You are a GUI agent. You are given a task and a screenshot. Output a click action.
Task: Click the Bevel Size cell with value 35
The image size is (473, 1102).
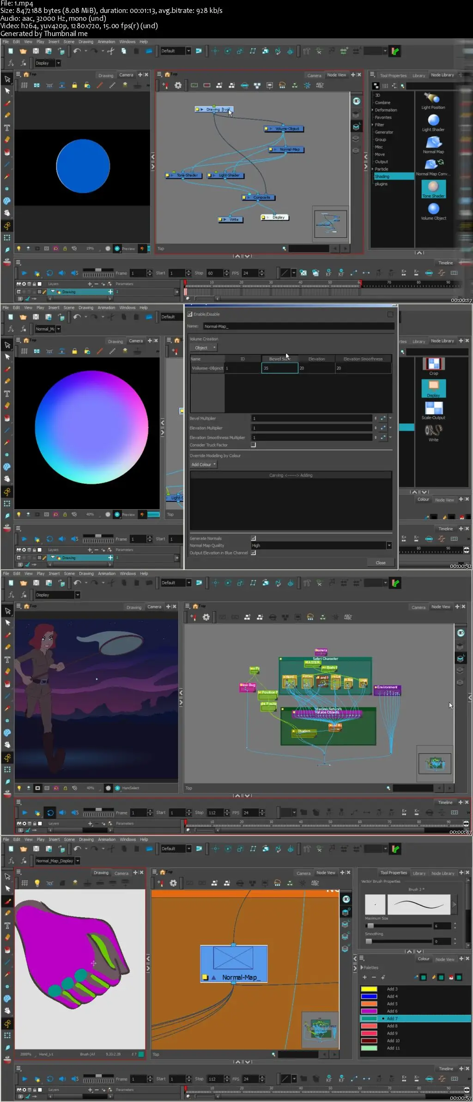point(279,368)
